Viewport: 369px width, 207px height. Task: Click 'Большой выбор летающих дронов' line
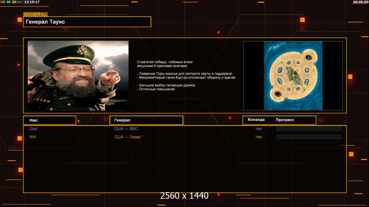(x=166, y=85)
